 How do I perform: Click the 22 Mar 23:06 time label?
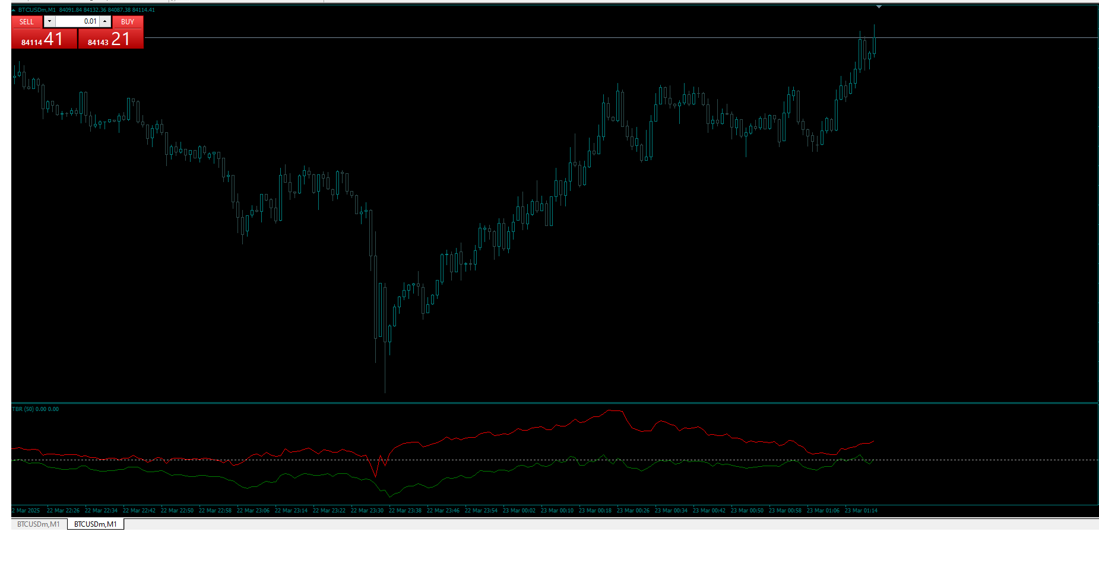click(253, 511)
